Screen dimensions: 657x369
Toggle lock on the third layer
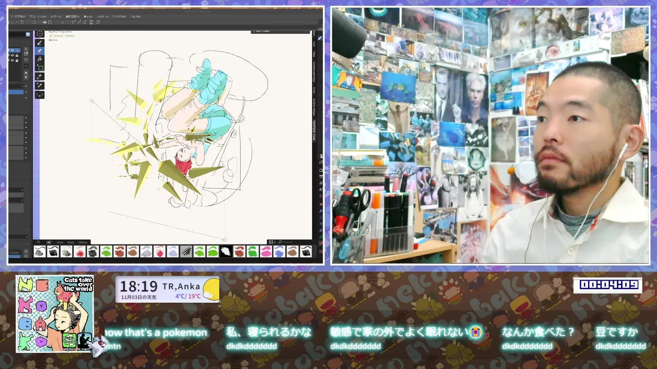click(17, 60)
